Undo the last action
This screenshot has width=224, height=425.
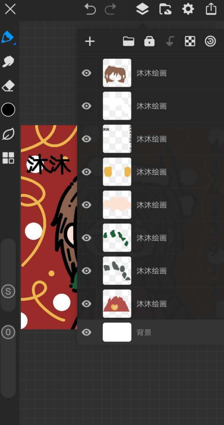pos(90,9)
